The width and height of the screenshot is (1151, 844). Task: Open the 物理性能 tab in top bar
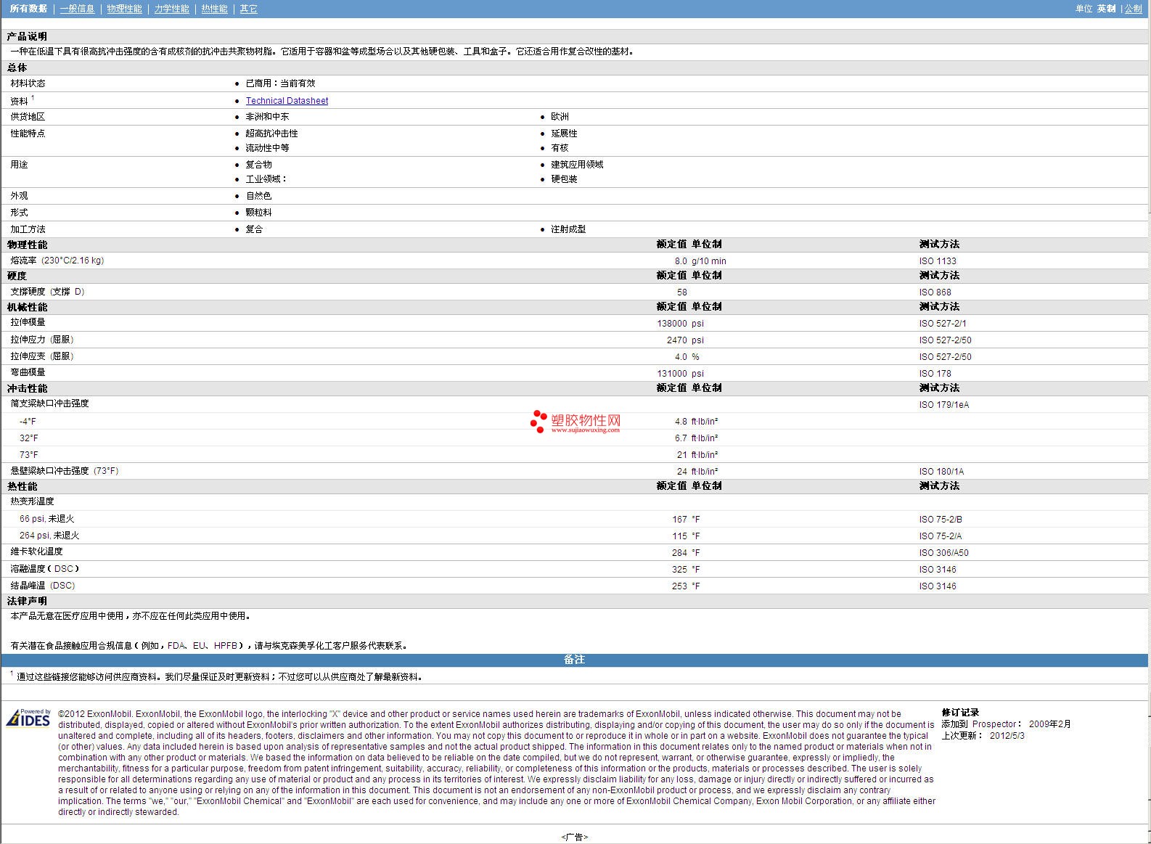point(124,9)
